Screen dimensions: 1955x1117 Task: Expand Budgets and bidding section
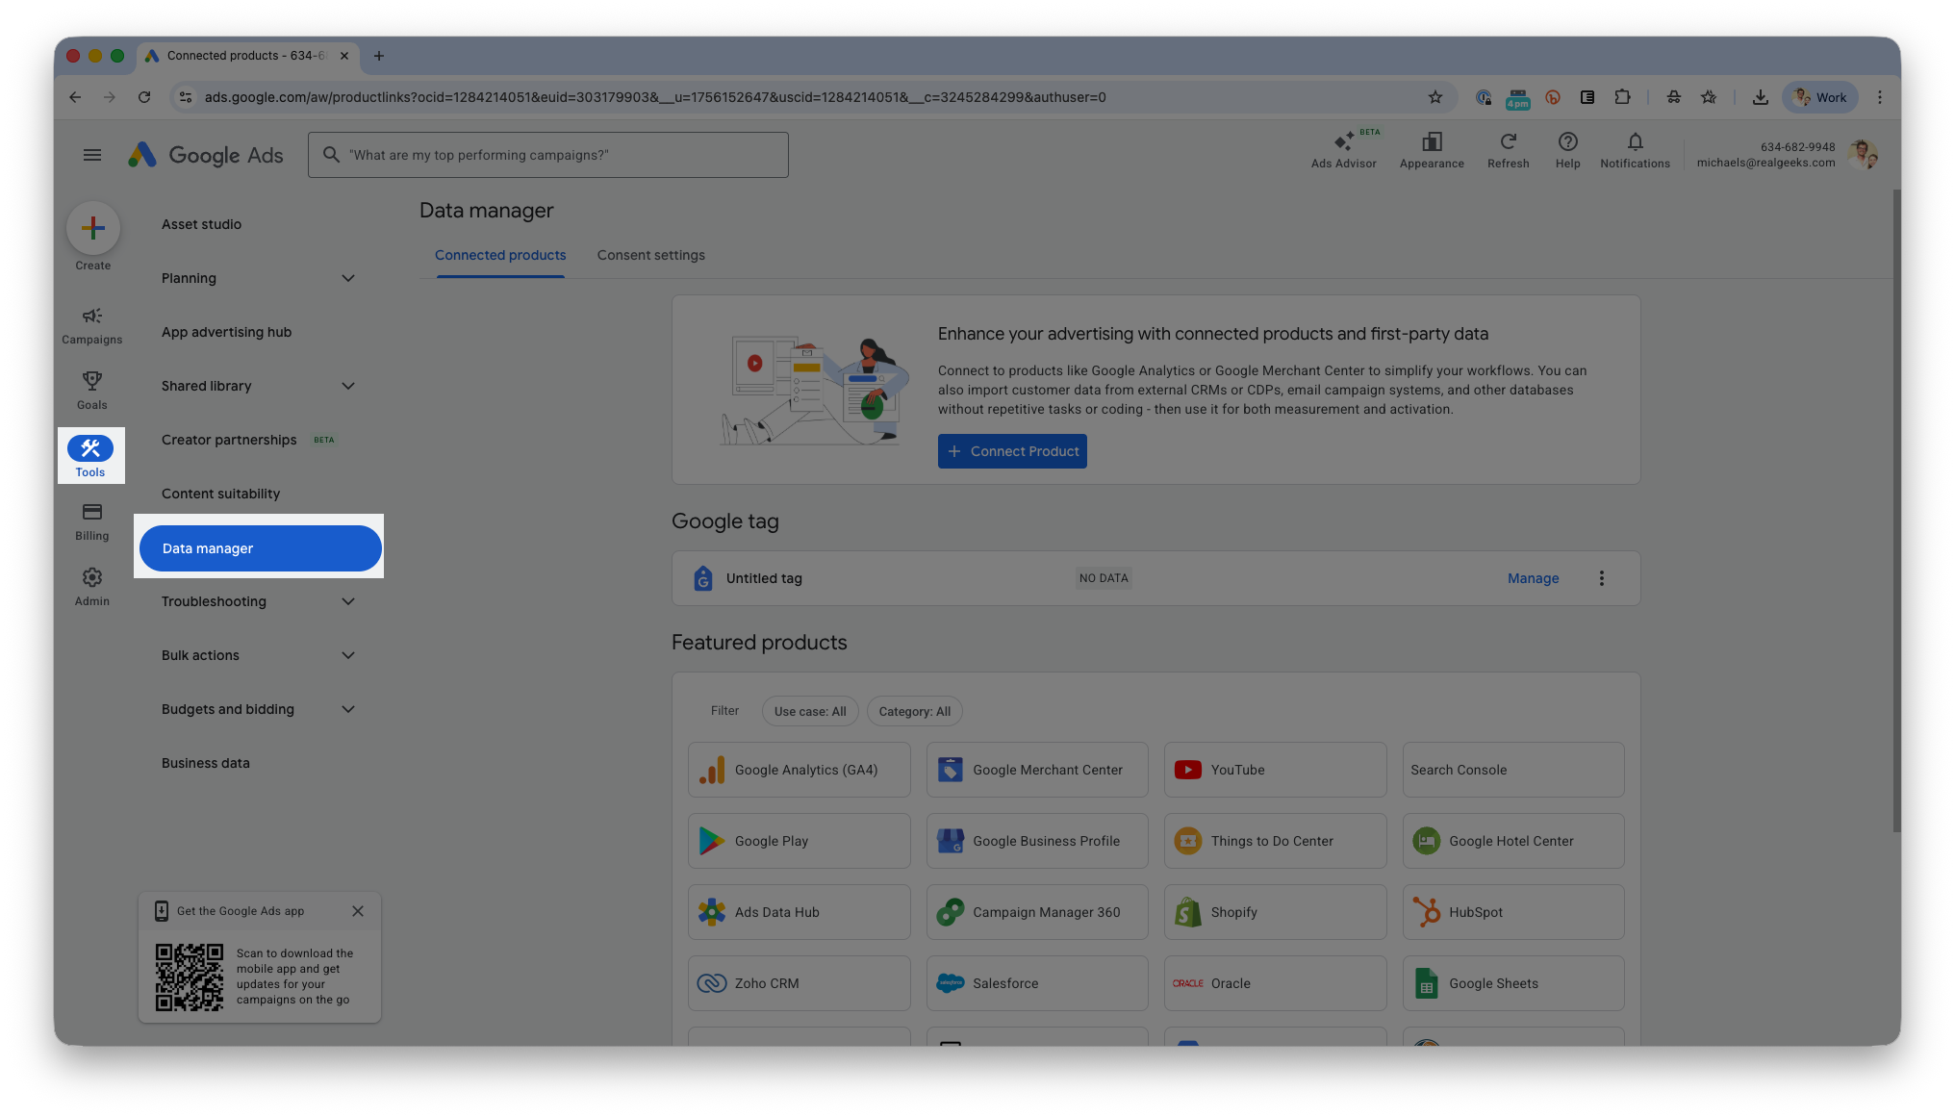(x=348, y=709)
